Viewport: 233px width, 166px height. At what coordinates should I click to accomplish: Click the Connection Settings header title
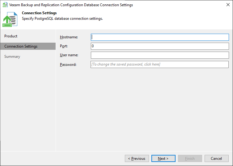39,13
